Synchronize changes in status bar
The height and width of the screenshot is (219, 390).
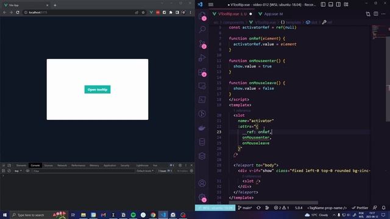point(258,208)
